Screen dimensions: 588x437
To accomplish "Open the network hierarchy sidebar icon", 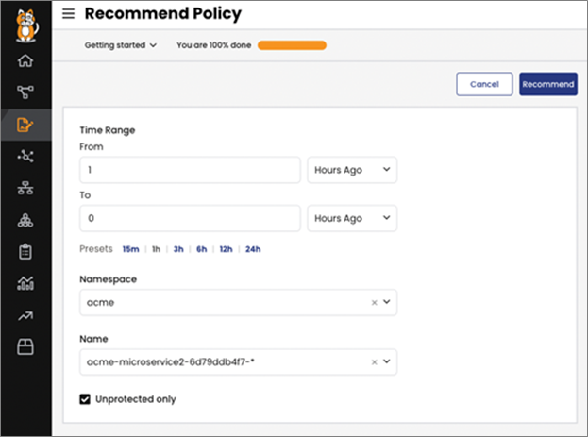I will click(x=25, y=189).
